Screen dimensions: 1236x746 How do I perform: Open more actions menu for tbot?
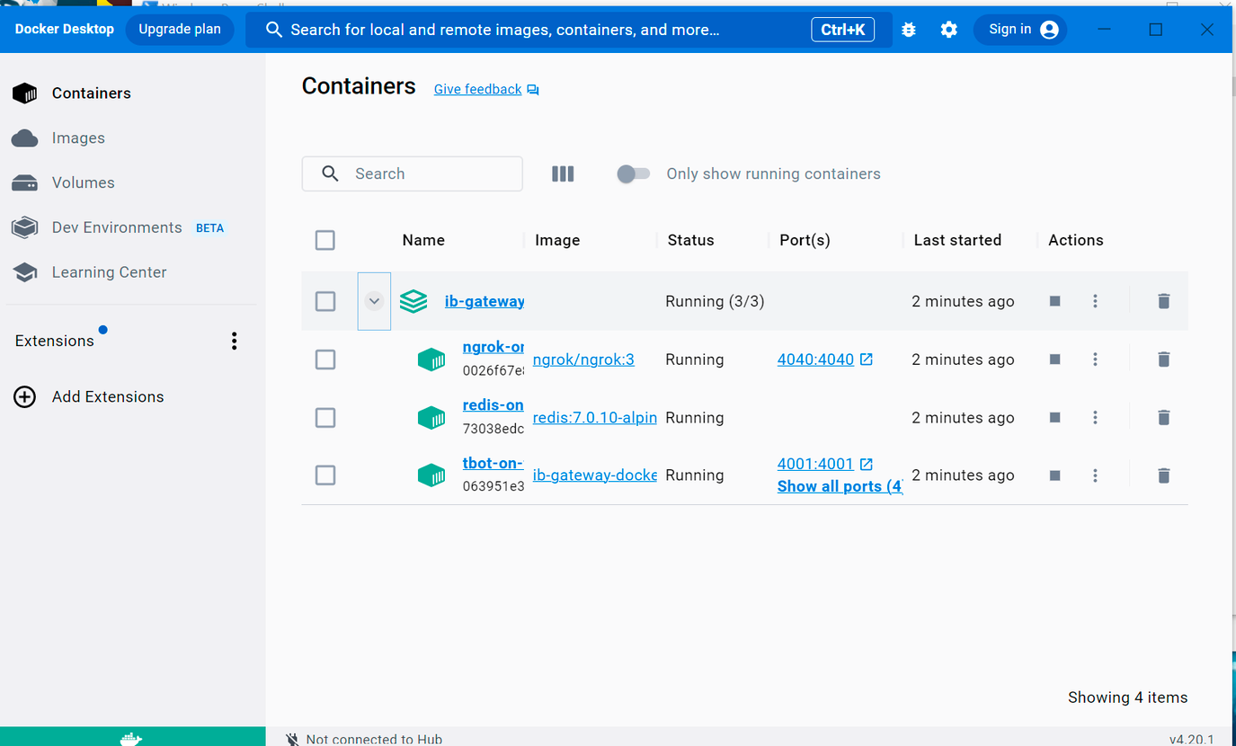[1095, 475]
